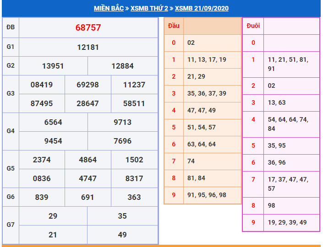Viewport: 323px width, 247px height.
Task: Select Đầu row '91, 95, 96, 98'
Action: 207,195
